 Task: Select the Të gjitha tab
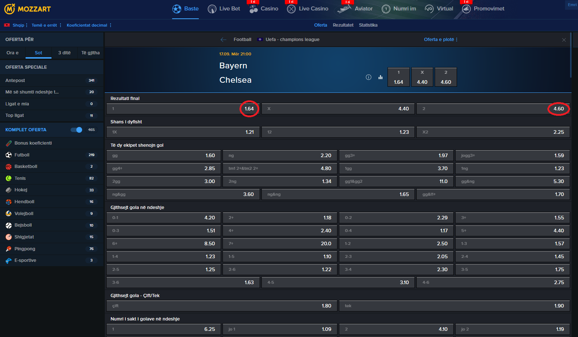coord(90,53)
